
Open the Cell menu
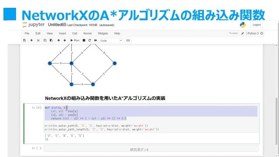point(75,33)
